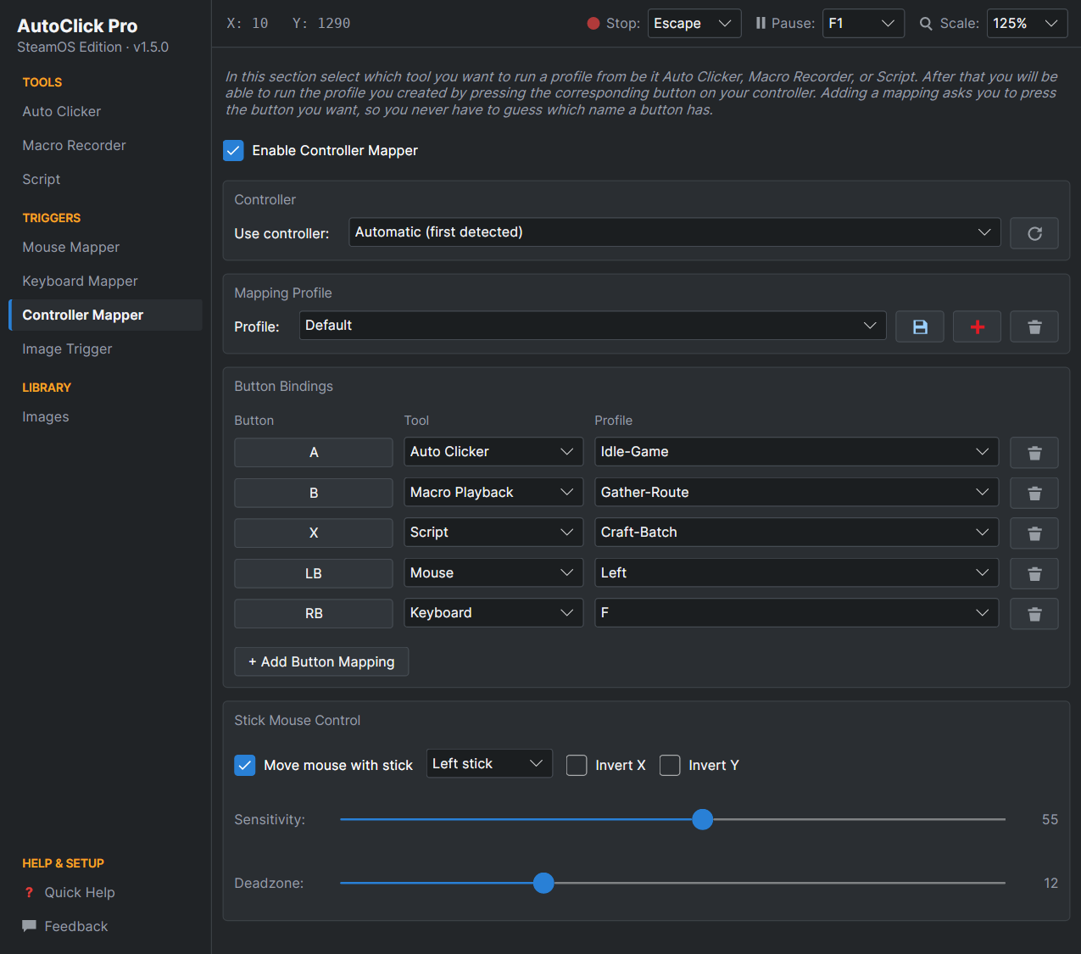The image size is (1081, 954).
Task: Click the X Y coordinates readout
Action: [288, 24]
